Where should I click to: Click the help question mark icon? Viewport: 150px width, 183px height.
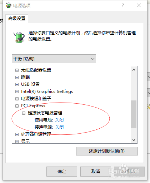(123, 5)
